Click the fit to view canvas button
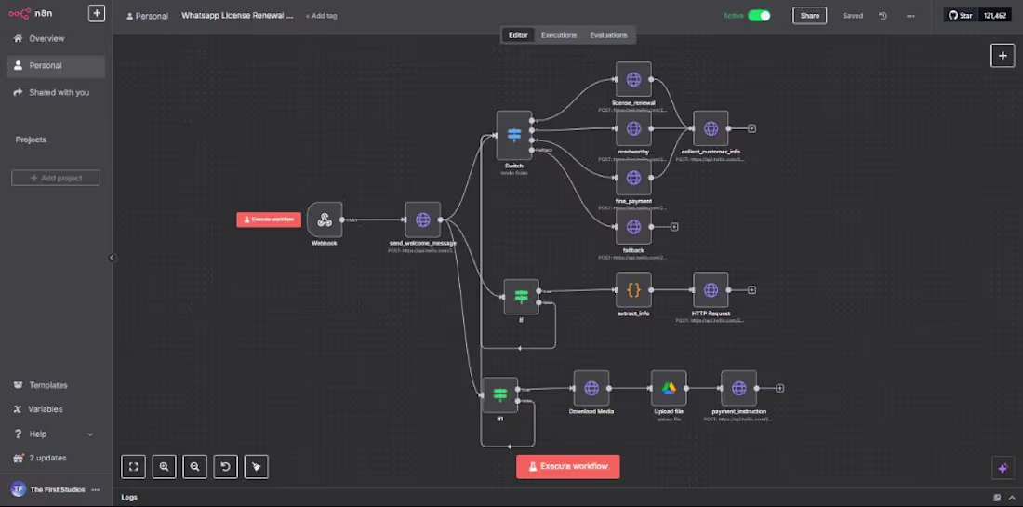Viewport: 1023px width, 507px height. pyautogui.click(x=133, y=467)
